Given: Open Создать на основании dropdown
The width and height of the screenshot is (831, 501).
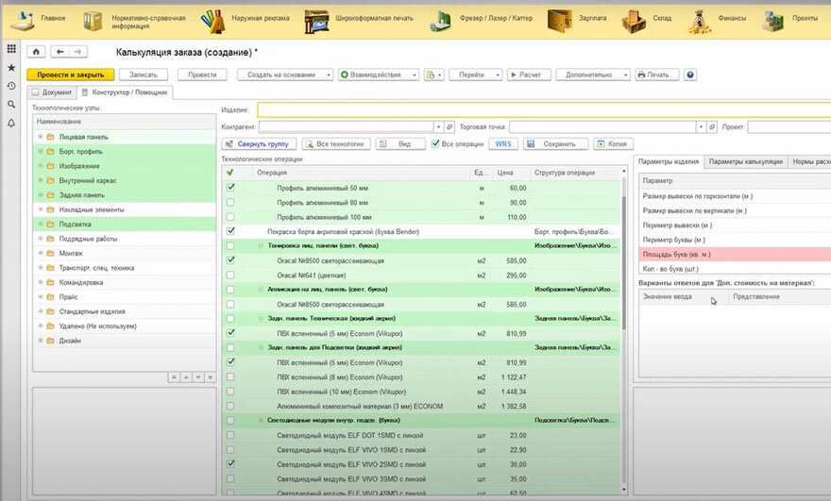Looking at the screenshot, I should [285, 75].
